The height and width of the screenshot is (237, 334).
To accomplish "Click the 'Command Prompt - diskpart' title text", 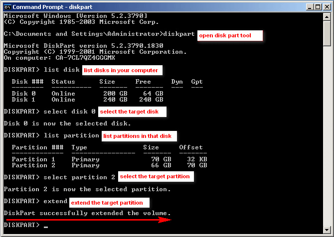I will pyautogui.click(x=52, y=7).
